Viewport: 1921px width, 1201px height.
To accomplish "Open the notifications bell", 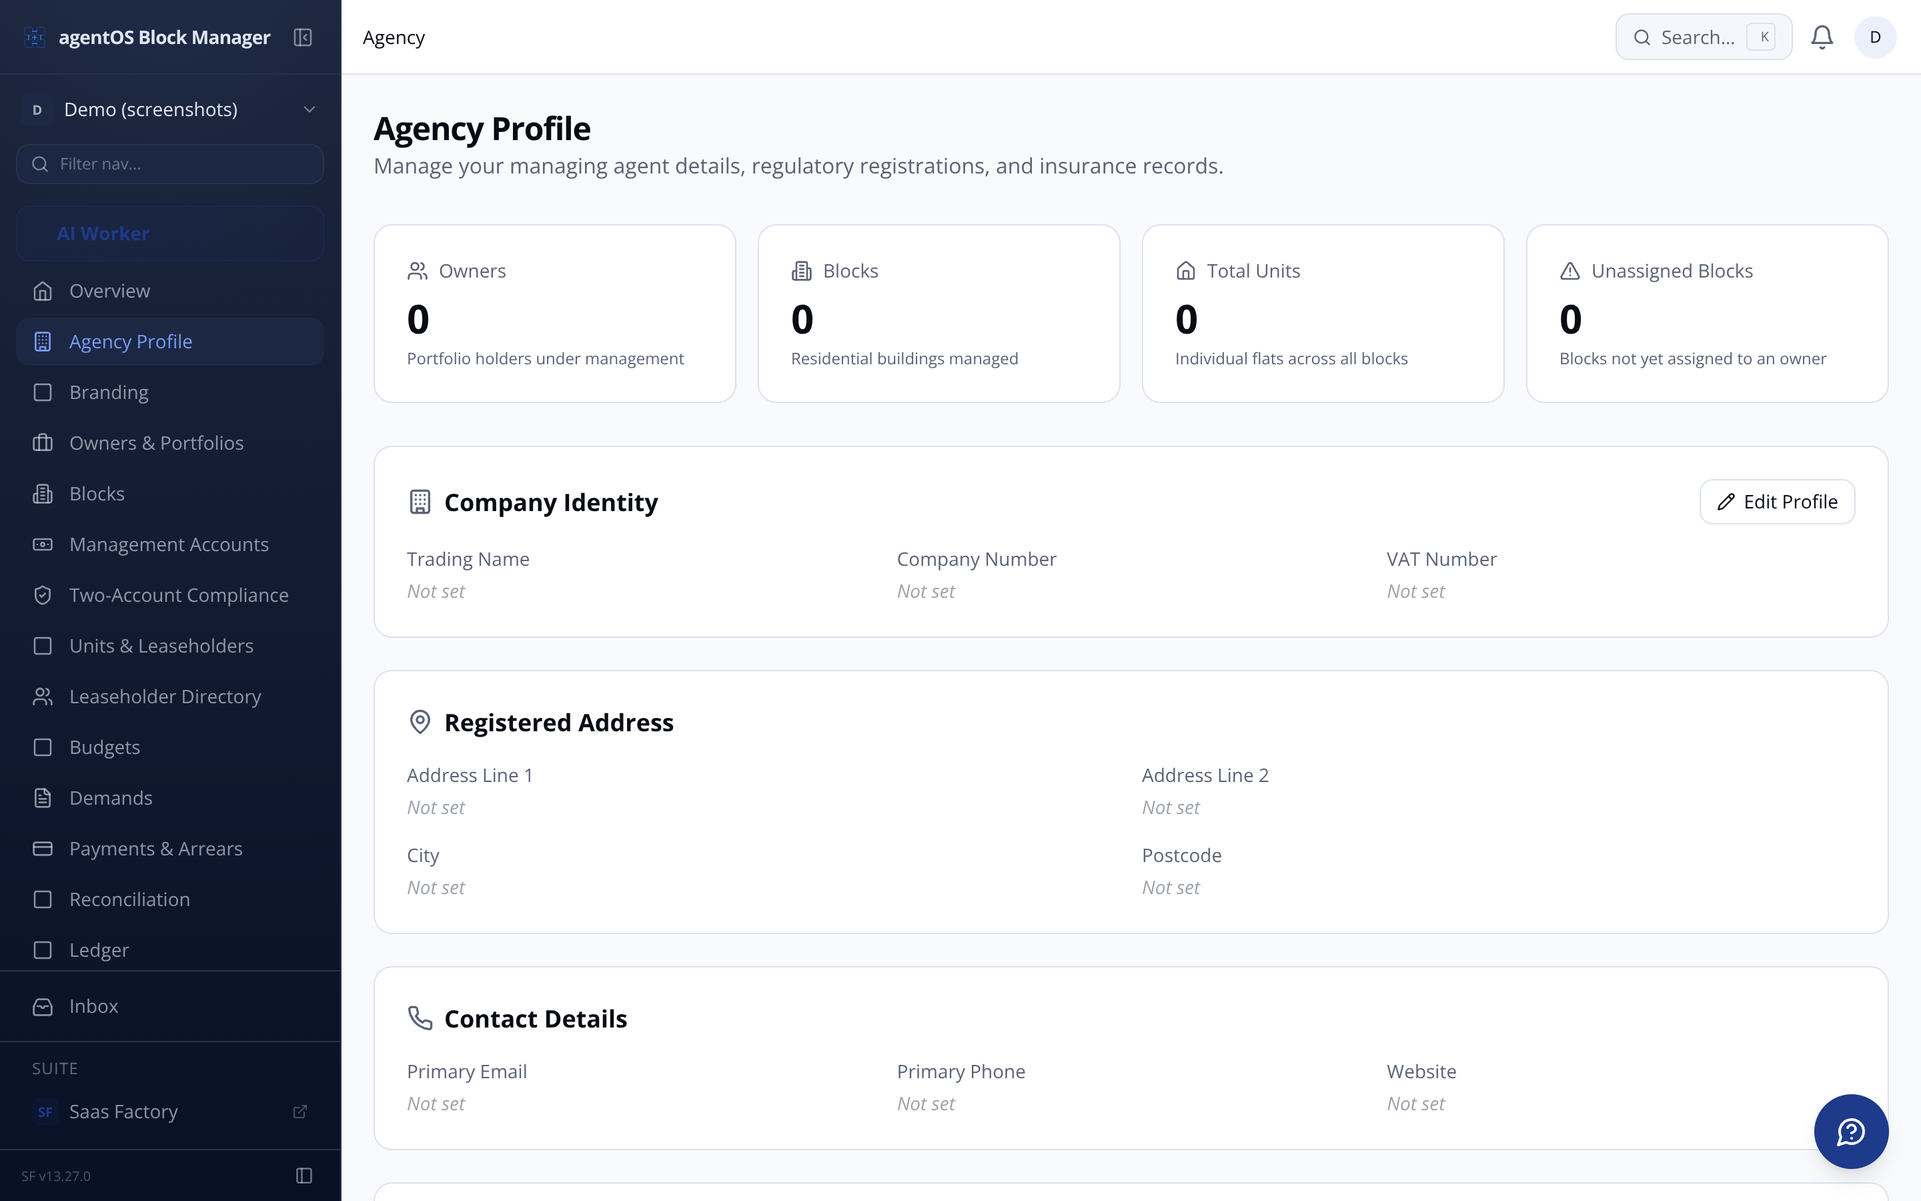I will pos(1822,37).
